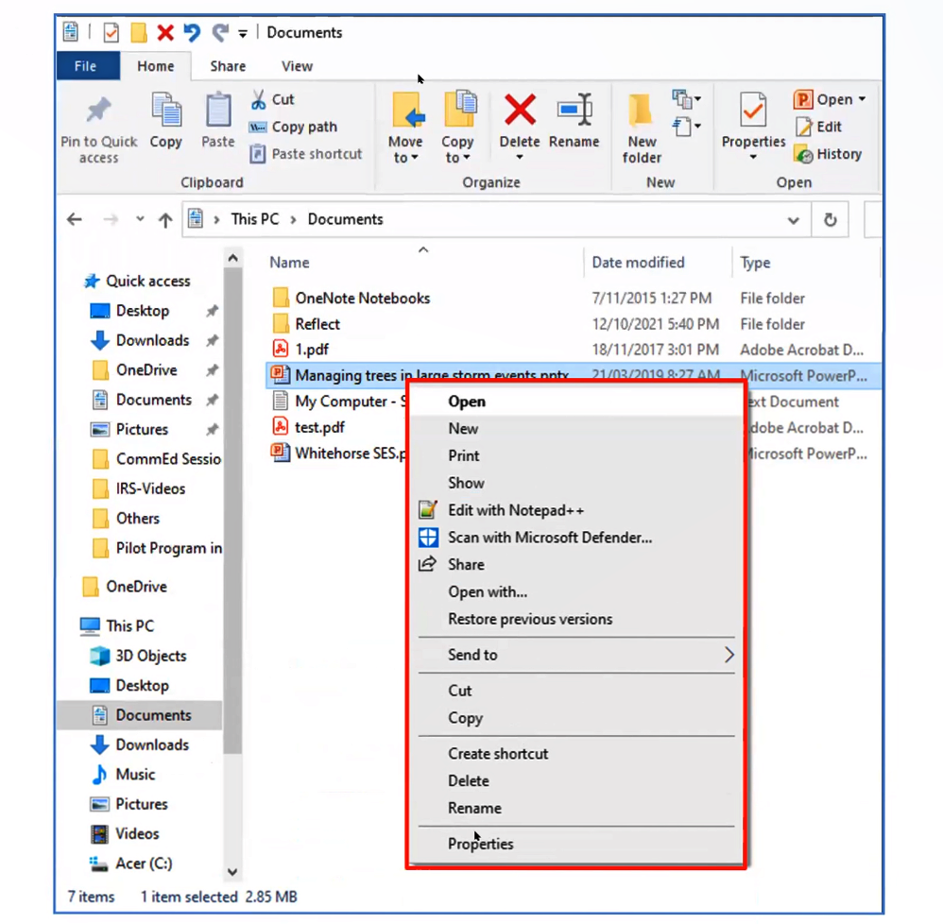Screen dimensions: 943x924
Task: Click the Cut scissors in ribbon
Action: [258, 99]
